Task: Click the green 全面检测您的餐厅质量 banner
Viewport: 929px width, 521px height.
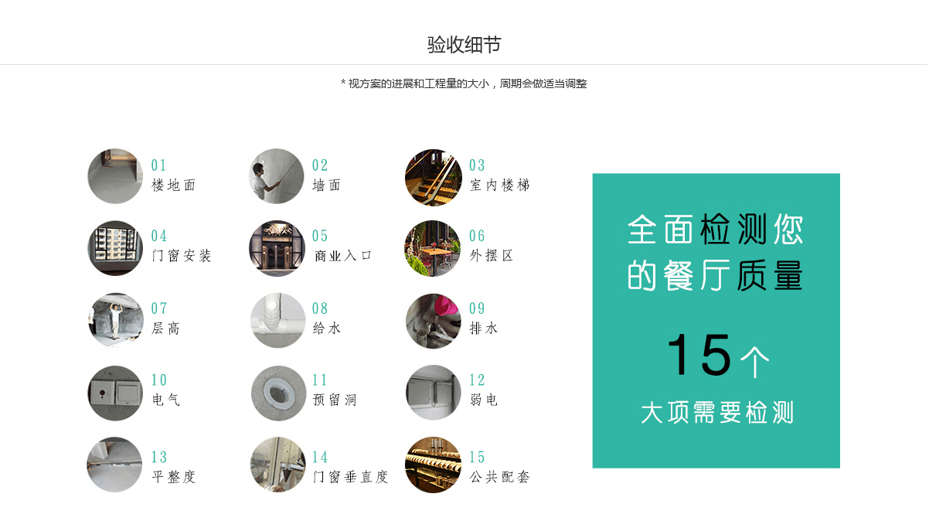Action: click(716, 321)
